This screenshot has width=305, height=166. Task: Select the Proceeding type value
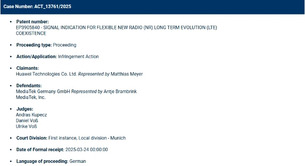pyautogui.click(x=65, y=45)
